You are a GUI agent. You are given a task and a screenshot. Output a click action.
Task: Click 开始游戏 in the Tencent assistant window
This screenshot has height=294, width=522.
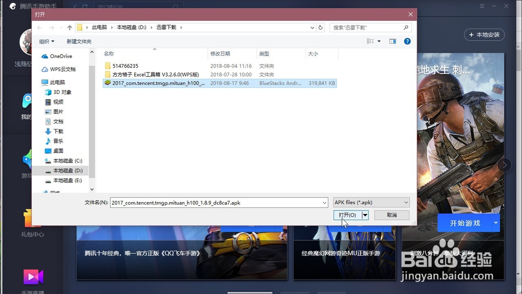(x=465, y=223)
